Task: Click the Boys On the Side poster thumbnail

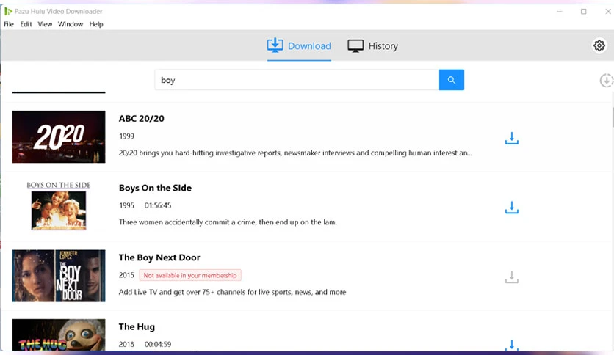Action: point(59,206)
